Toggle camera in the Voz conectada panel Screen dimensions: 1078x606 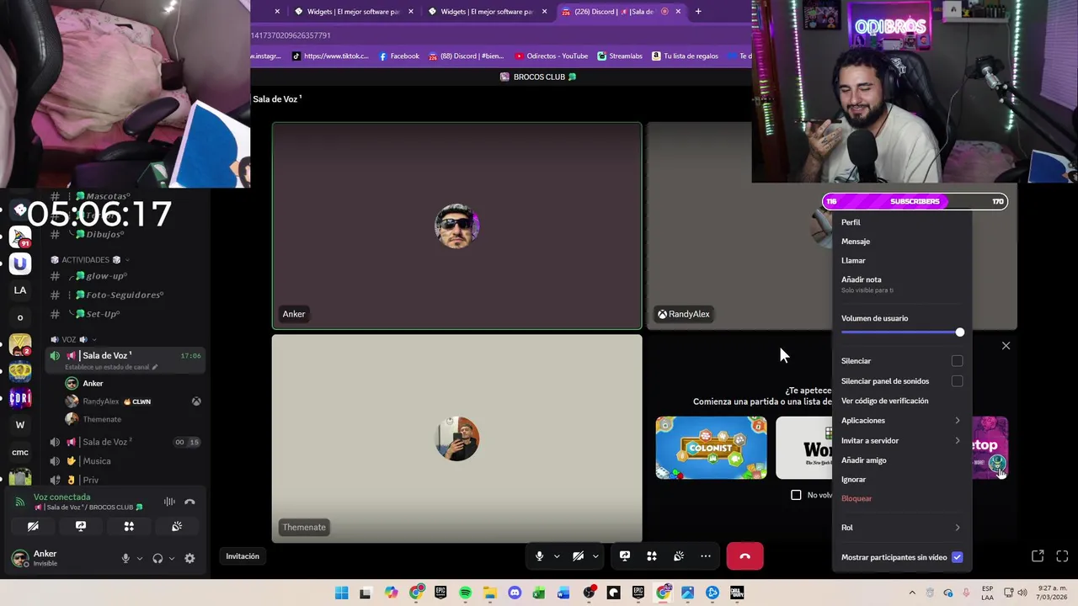point(33,526)
